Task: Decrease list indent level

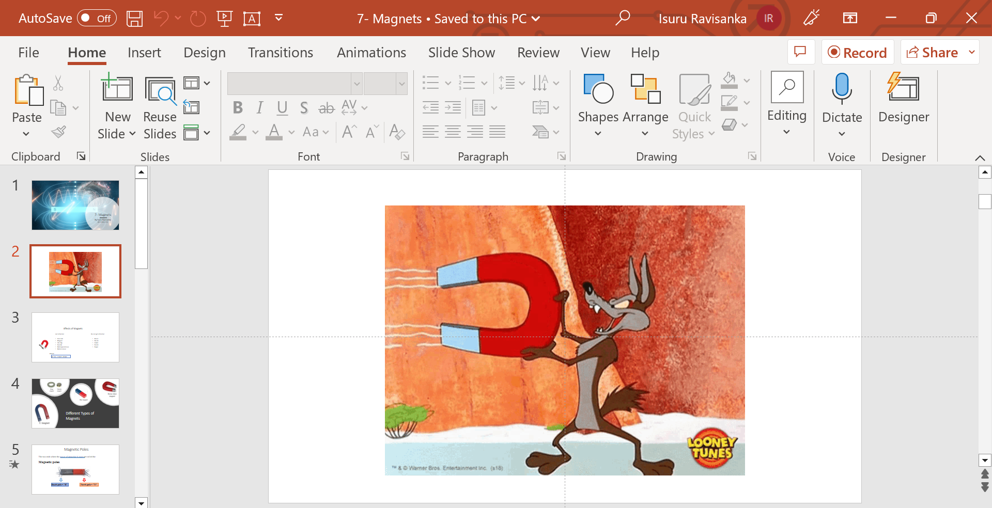Action: (430, 107)
